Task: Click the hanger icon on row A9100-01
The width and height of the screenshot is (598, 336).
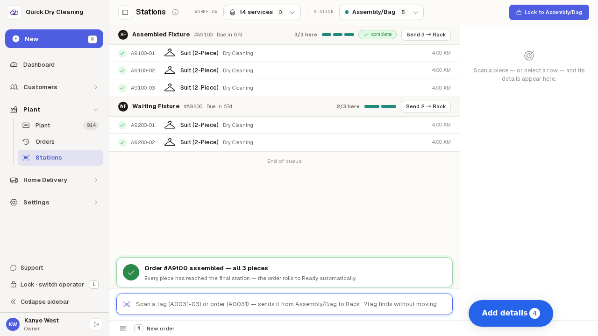Action: [170, 53]
